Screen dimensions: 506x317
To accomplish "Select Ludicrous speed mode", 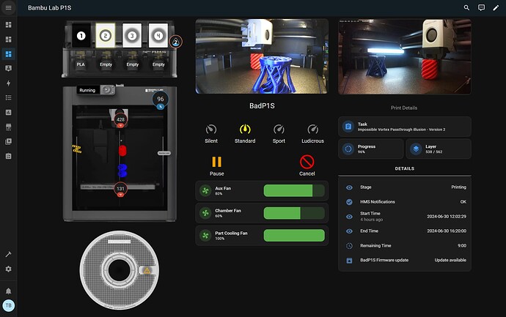I will pos(312,133).
